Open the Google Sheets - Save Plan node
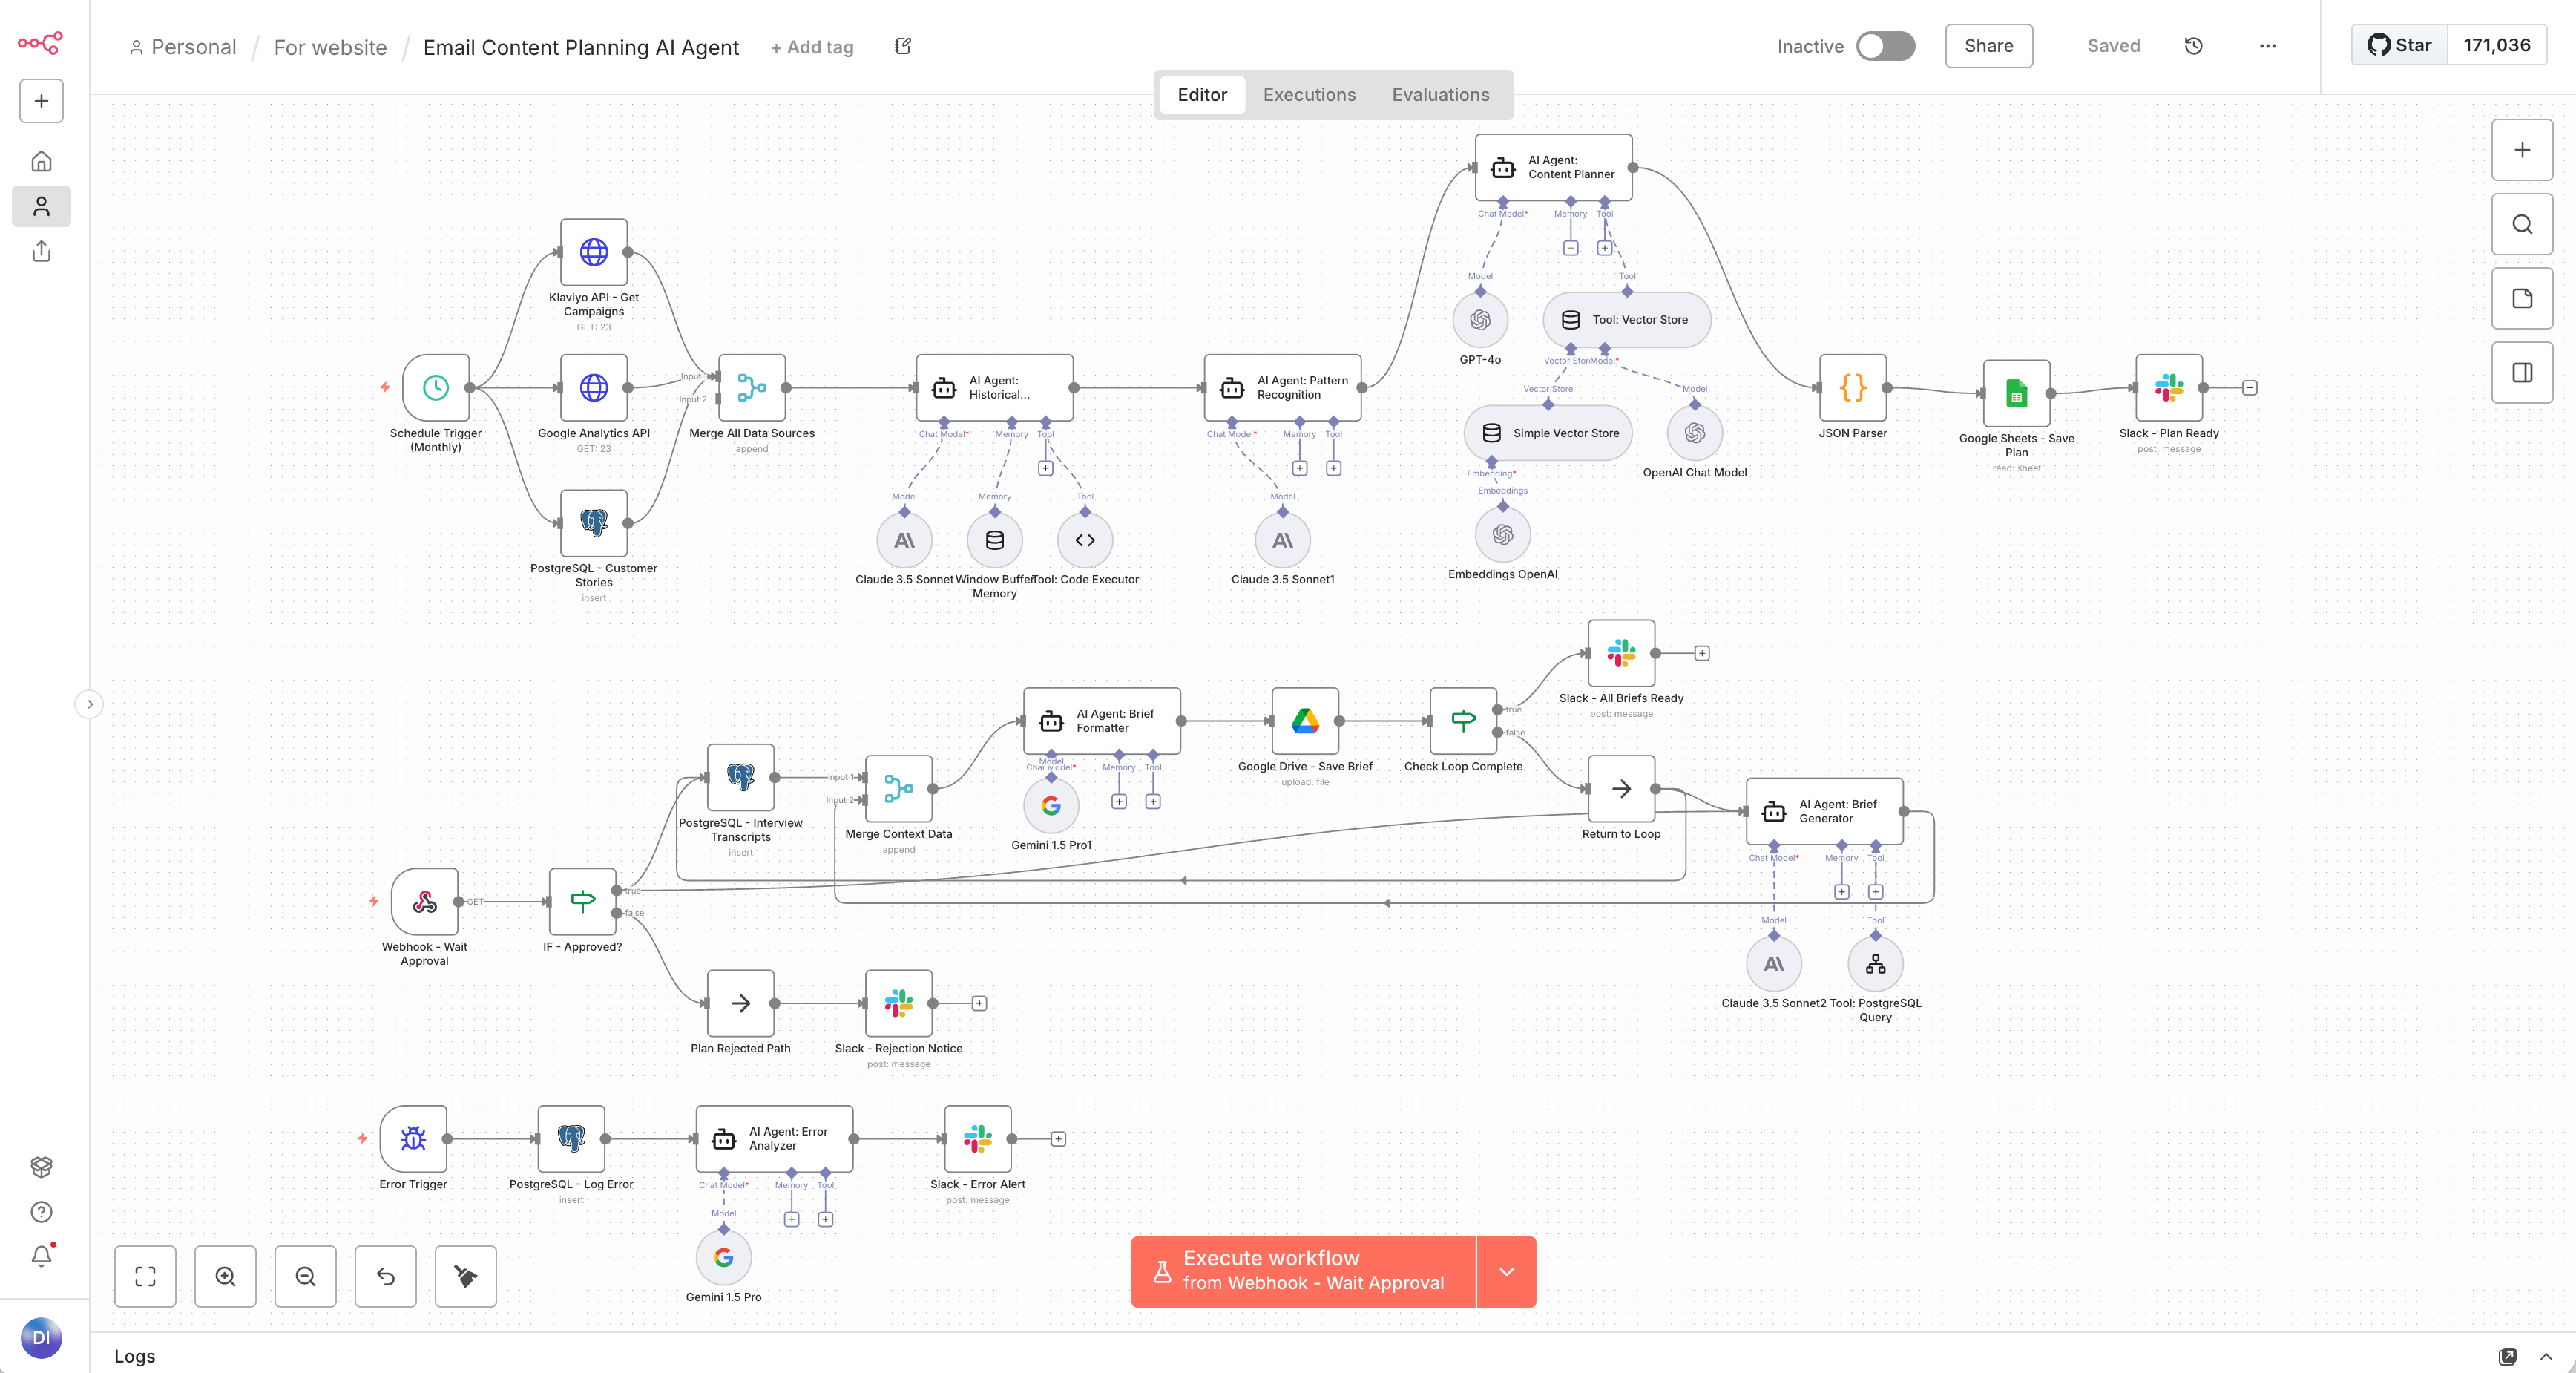The width and height of the screenshot is (2576, 1373). click(2016, 394)
